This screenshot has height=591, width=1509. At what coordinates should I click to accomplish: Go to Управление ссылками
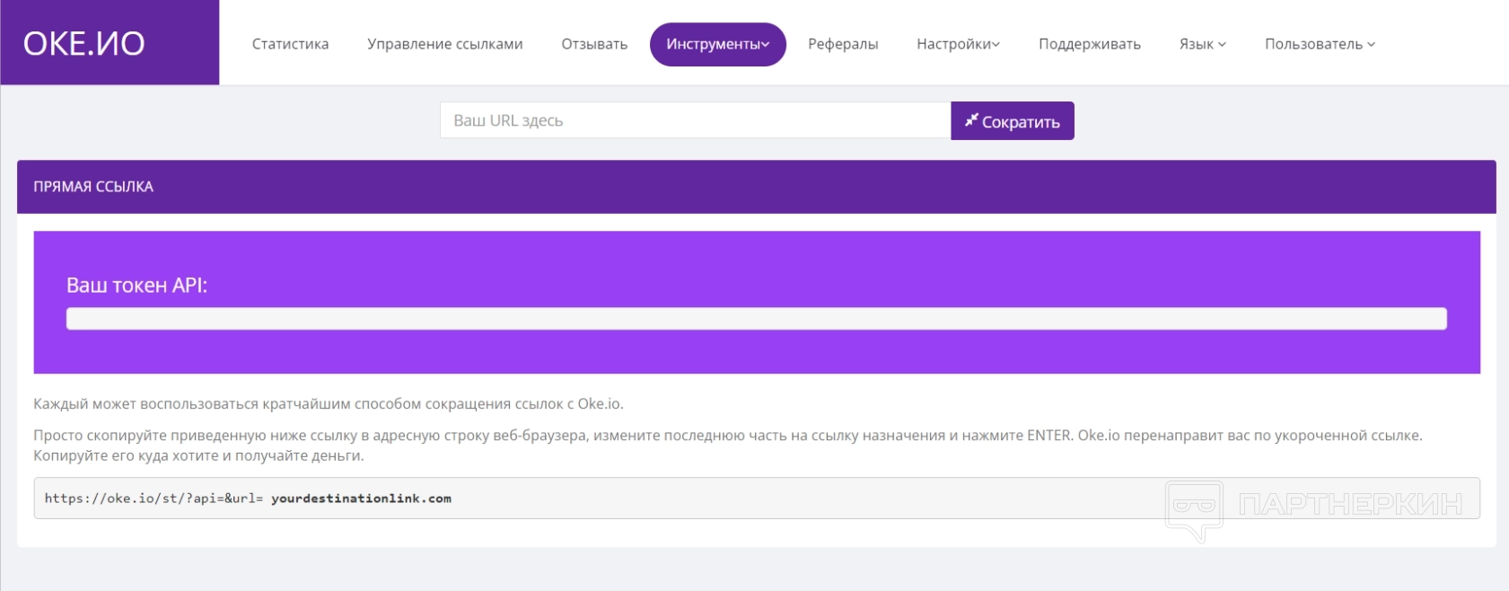coord(445,44)
